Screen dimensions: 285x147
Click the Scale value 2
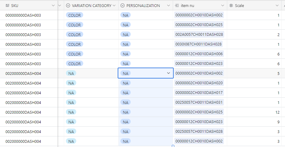click(278, 35)
